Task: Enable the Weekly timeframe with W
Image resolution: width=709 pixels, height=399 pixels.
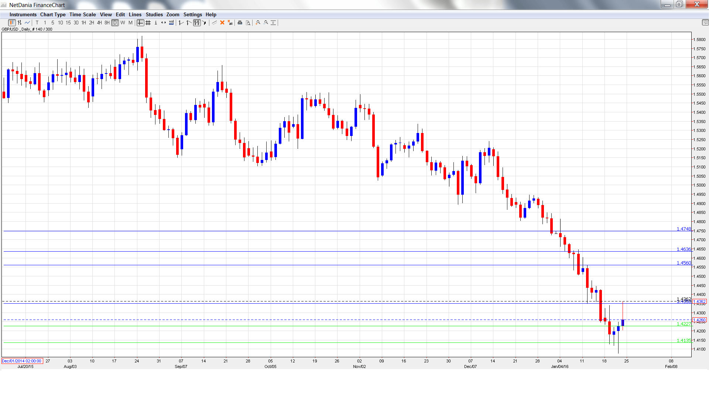Action: tap(123, 23)
